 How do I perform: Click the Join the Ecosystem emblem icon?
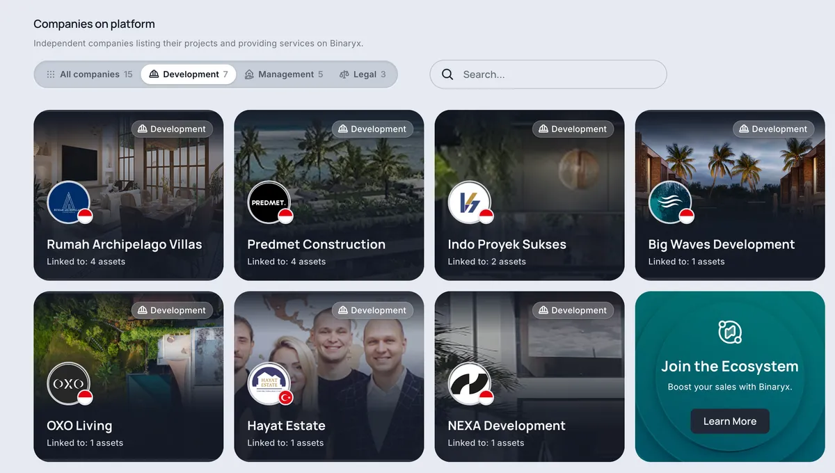click(730, 332)
